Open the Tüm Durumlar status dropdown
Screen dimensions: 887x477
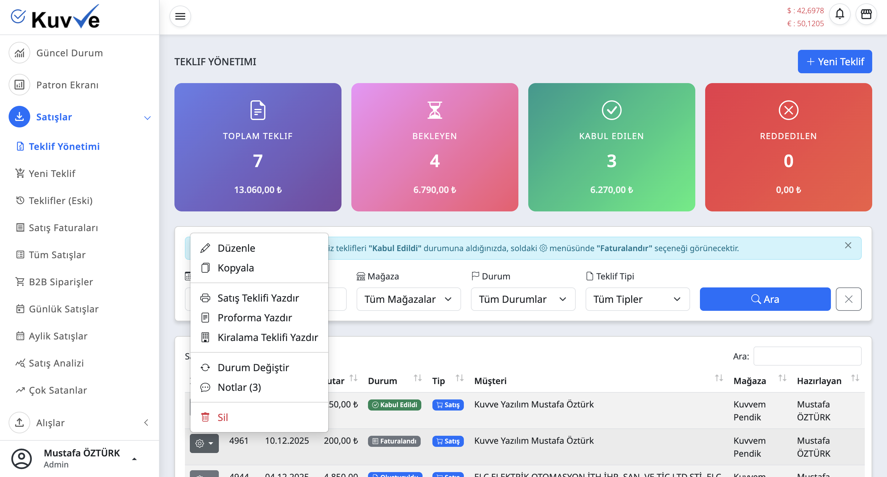tap(523, 299)
